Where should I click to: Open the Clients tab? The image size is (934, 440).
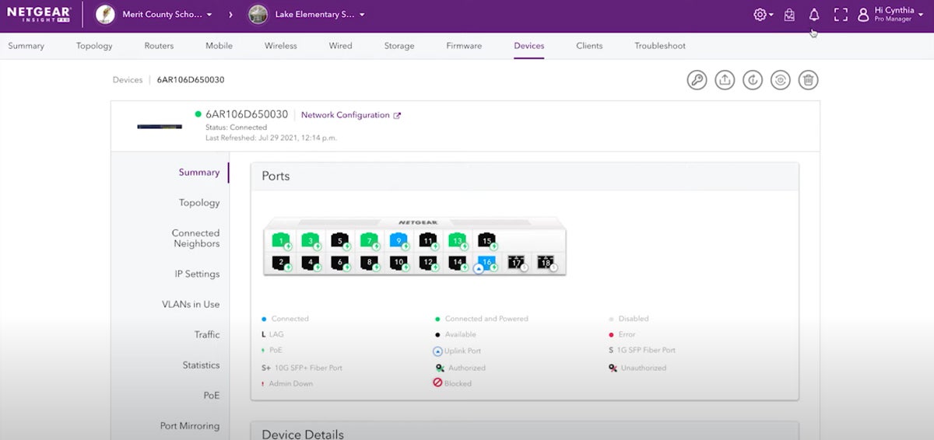pyautogui.click(x=589, y=46)
